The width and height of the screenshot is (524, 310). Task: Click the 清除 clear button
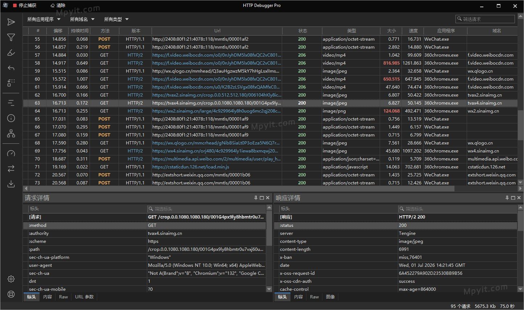pyautogui.click(x=58, y=5)
